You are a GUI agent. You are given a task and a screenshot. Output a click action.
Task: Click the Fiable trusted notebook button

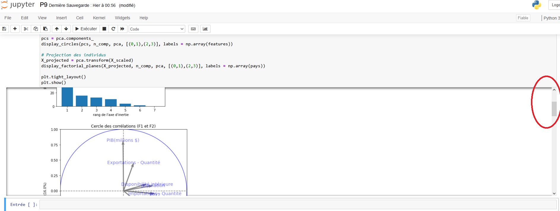click(523, 18)
